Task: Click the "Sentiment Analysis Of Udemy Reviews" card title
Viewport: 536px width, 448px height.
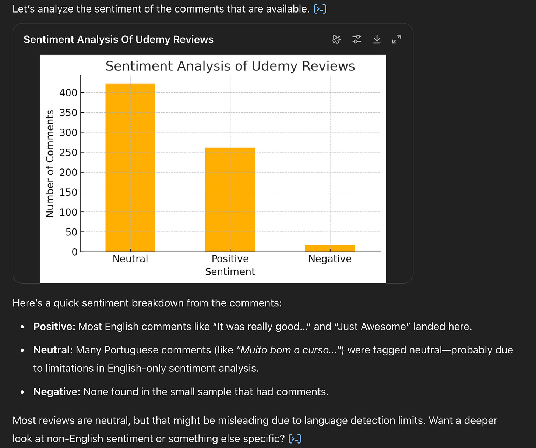Action: pos(119,39)
